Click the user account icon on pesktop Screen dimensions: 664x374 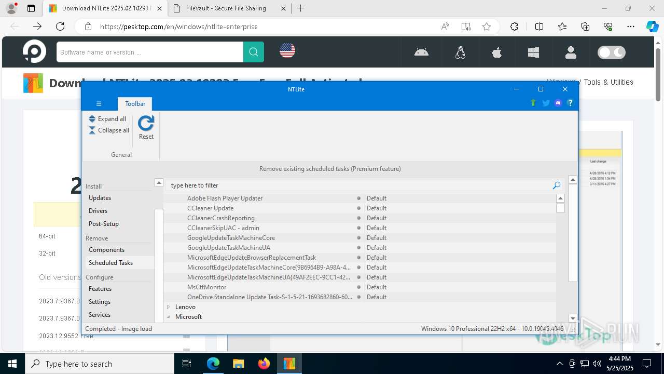[x=571, y=52]
